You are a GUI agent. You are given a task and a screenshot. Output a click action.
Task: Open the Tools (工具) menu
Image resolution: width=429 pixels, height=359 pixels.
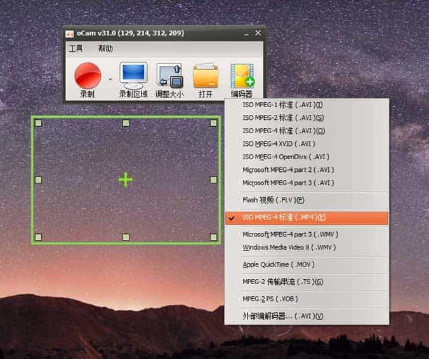[76, 49]
